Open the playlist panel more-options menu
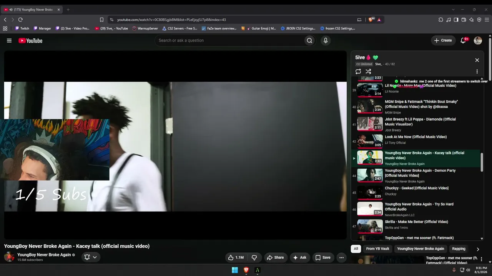 pyautogui.click(x=477, y=72)
